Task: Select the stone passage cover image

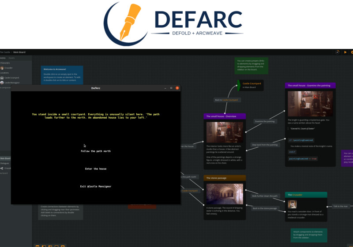Action: point(225,194)
